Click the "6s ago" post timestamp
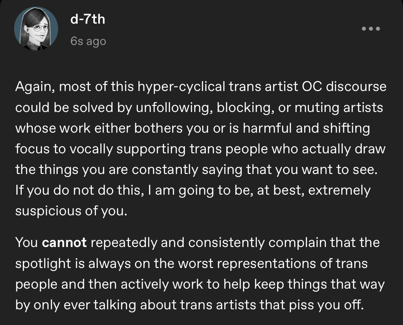This screenshot has height=325, width=403. pyautogui.click(x=88, y=41)
